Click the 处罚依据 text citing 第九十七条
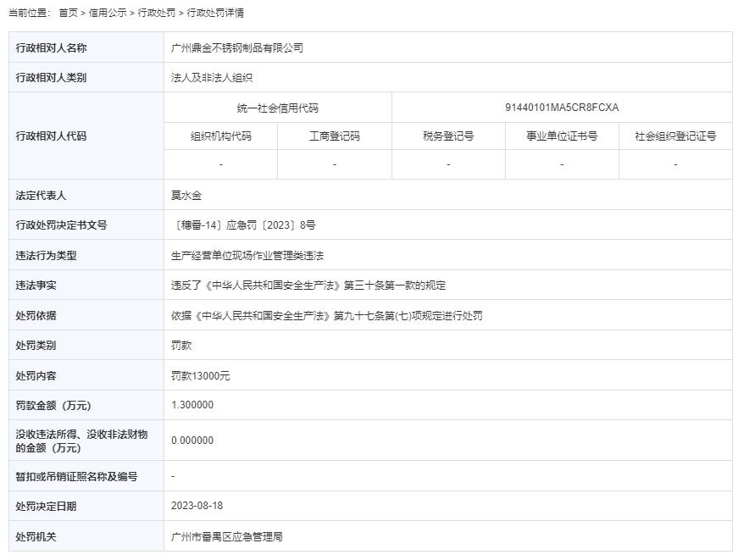The image size is (744, 560). pyautogui.click(x=327, y=316)
